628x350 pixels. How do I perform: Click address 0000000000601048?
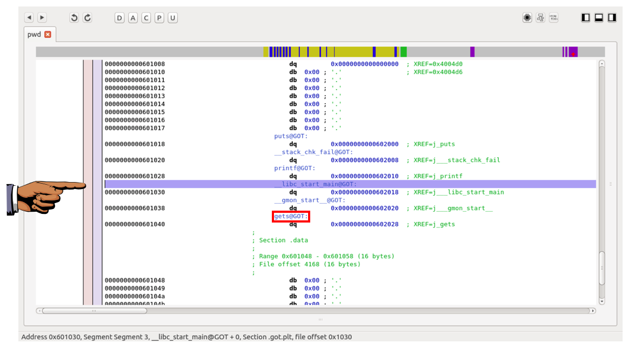pos(135,280)
